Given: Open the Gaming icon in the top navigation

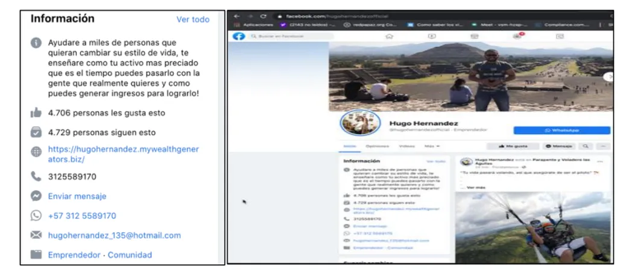Looking at the screenshot, I should click(560, 36).
